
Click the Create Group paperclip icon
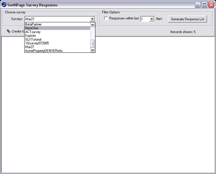pos(8,31)
